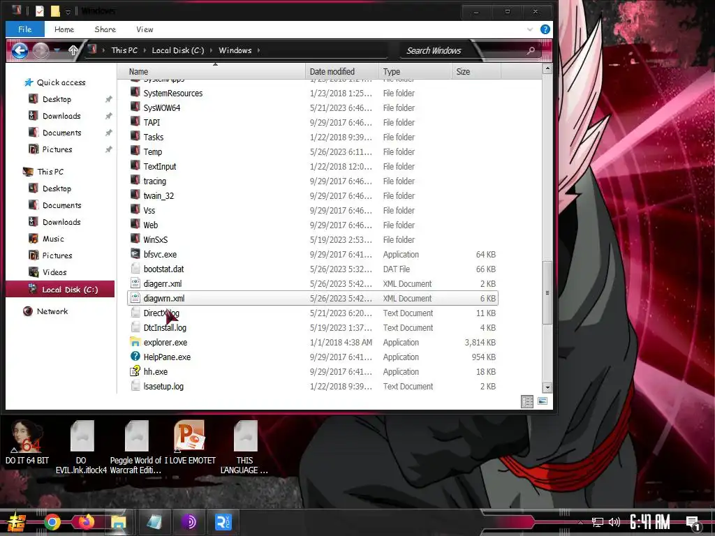Image resolution: width=715 pixels, height=536 pixels.
Task: Click the vertical scrollbar thumb
Action: 547,292
